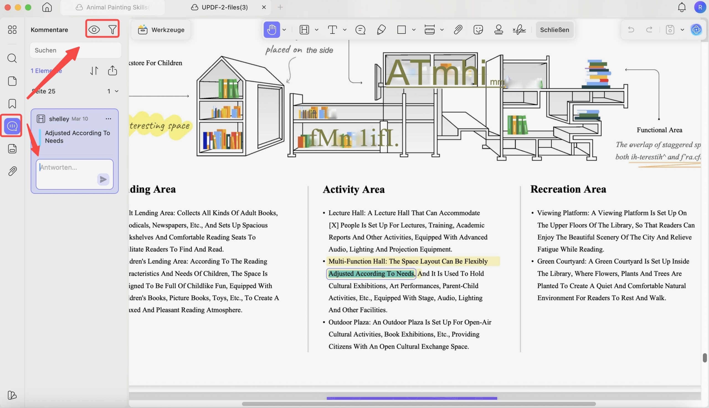709x408 pixels.
Task: Open the shelley comment options menu
Action: (x=108, y=119)
